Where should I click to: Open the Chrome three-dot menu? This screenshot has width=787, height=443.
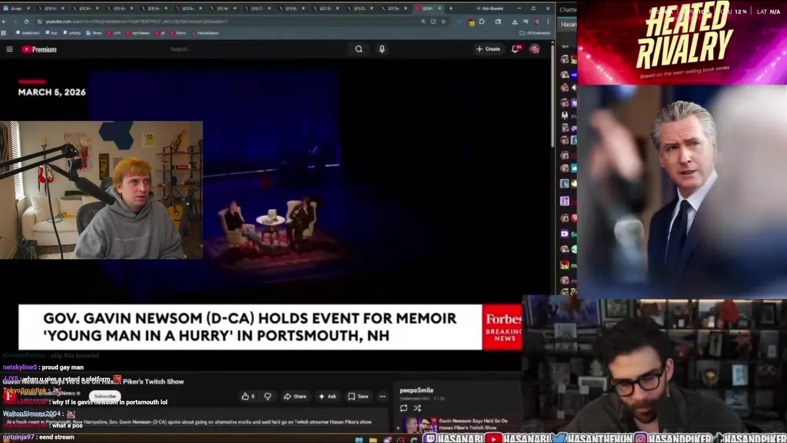click(x=547, y=22)
